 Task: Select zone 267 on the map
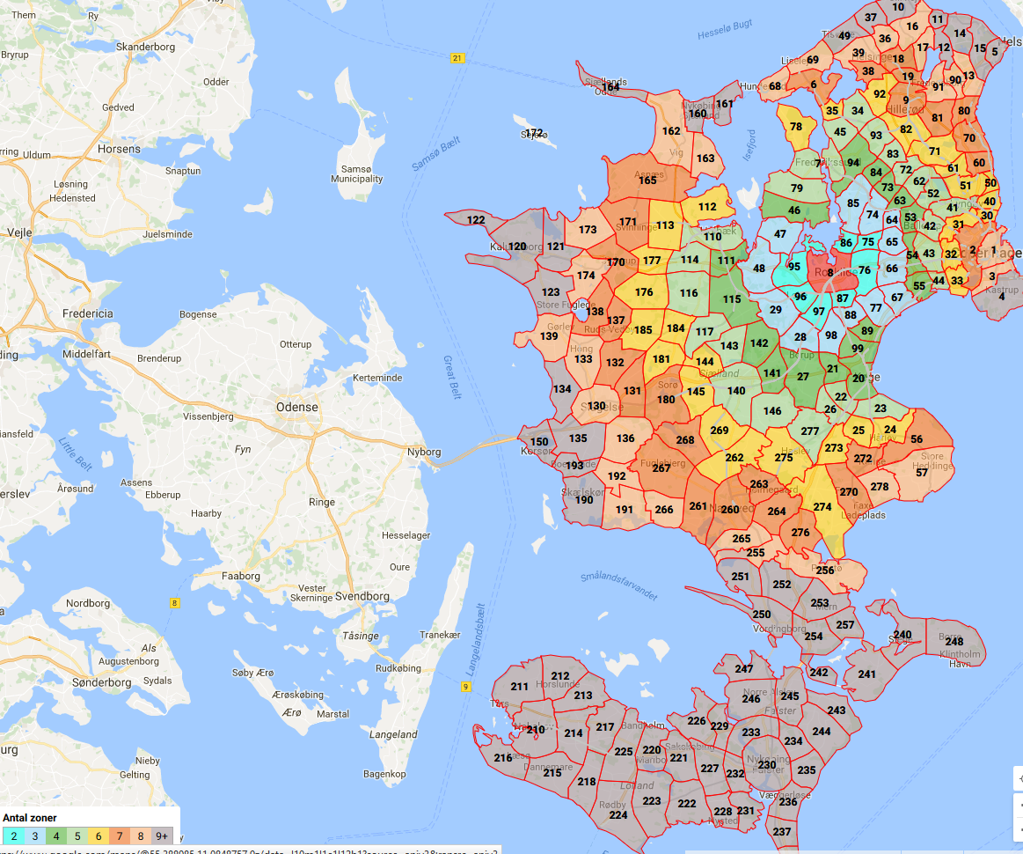(x=661, y=468)
